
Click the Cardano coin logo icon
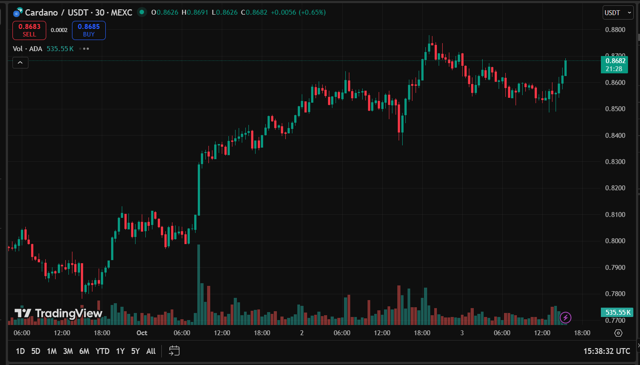[x=18, y=12]
